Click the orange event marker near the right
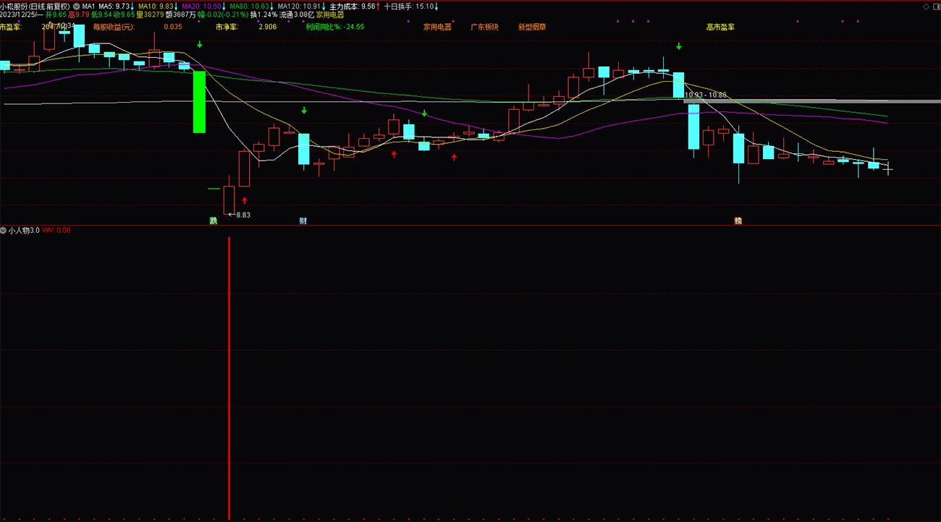This screenshot has height=522, width=941. 738,221
